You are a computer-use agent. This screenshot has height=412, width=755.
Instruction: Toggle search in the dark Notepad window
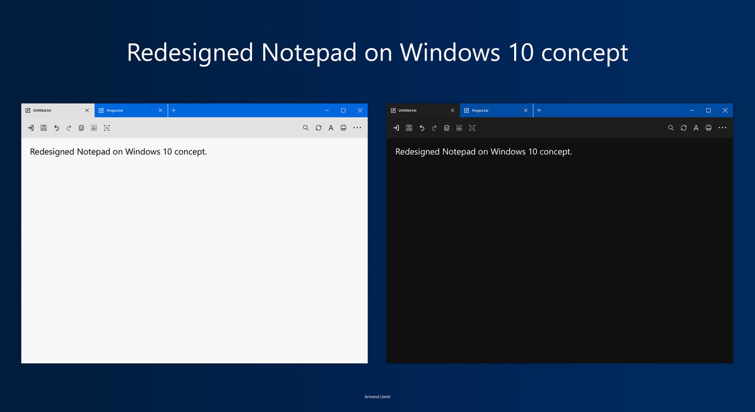click(671, 127)
